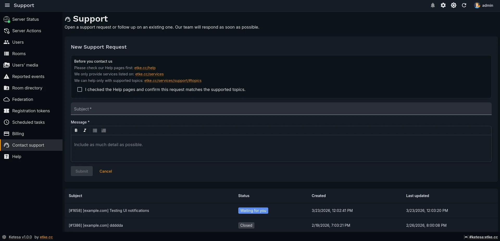The image size is (500, 241).
Task: Open Registration tokens menu item
Action: point(31,111)
